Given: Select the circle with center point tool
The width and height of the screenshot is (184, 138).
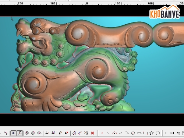Looking at the screenshot, I should pyautogui.click(x=133, y=133).
